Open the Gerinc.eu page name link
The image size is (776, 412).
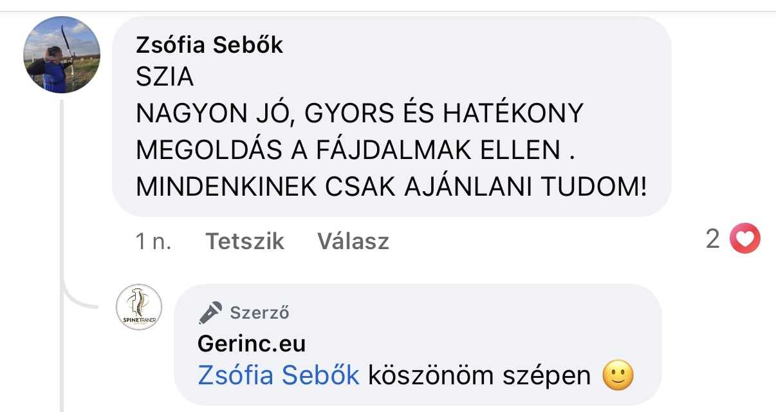(x=252, y=344)
